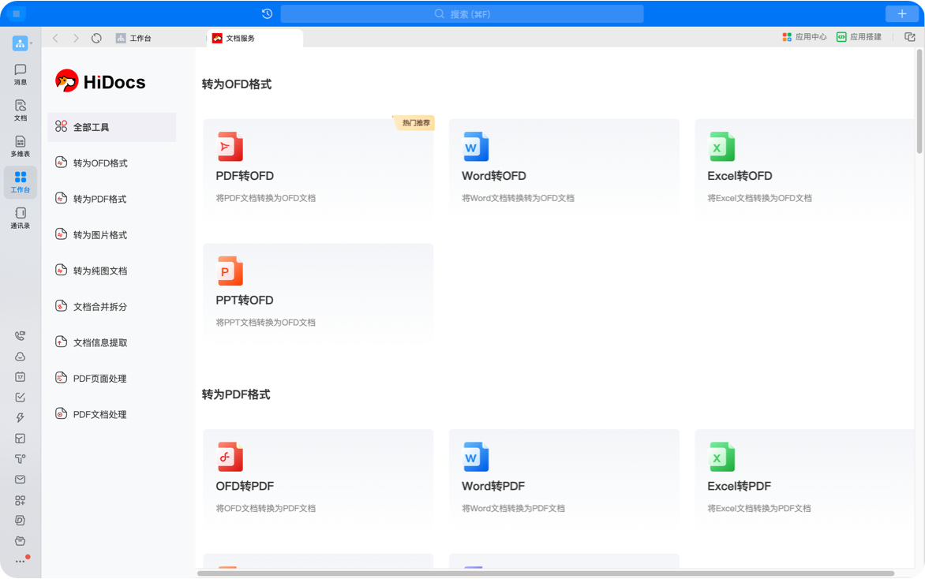Viewport: 925px width, 579px height.
Task: Click the phone/meeting call icon in sidebar
Action: (20, 335)
